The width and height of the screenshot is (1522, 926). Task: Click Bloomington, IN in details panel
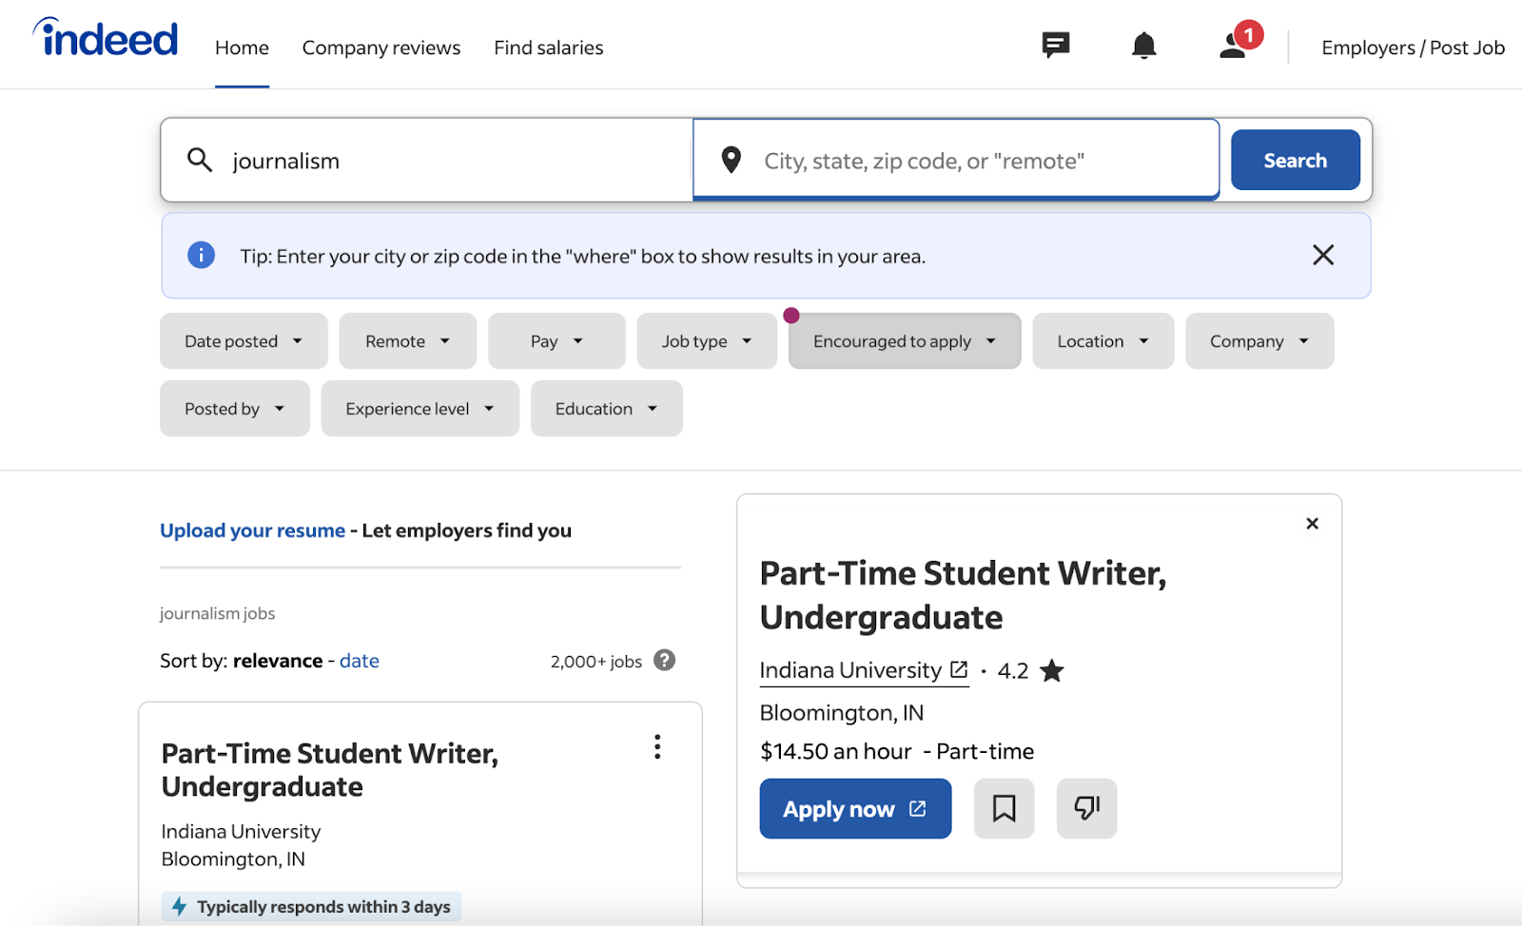coord(842,713)
